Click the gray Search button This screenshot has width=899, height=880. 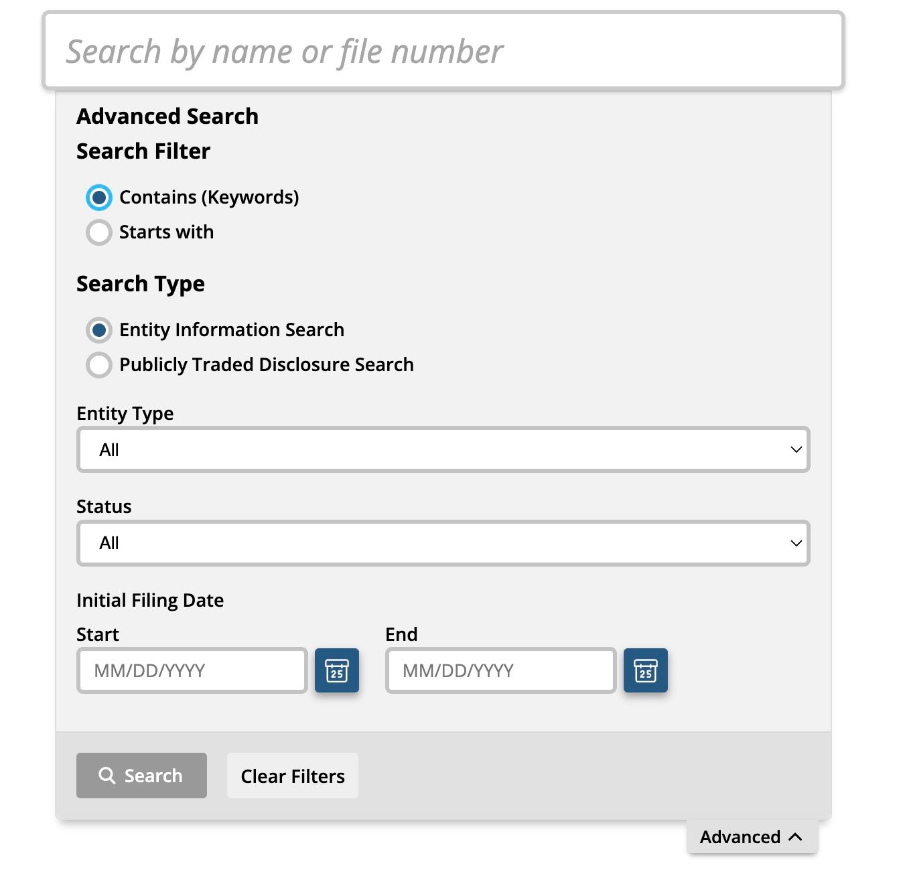pyautogui.click(x=141, y=776)
